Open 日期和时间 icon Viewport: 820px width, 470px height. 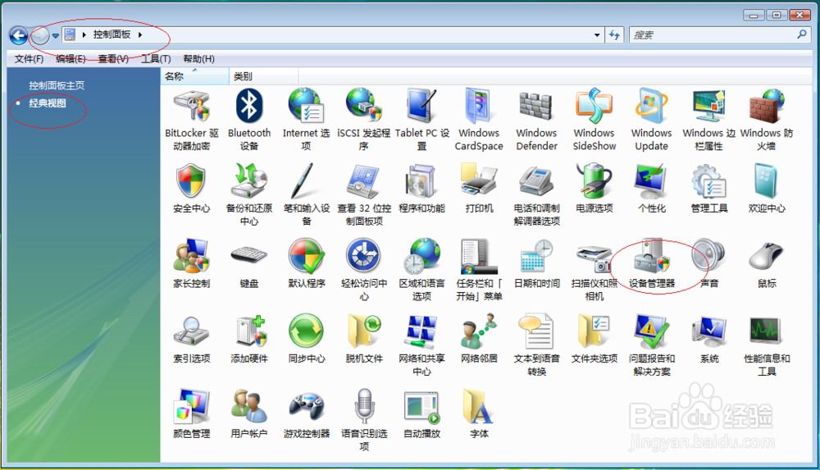pyautogui.click(x=536, y=257)
